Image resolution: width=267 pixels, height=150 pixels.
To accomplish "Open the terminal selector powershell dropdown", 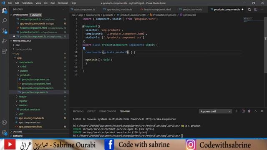I will tap(215, 111).
